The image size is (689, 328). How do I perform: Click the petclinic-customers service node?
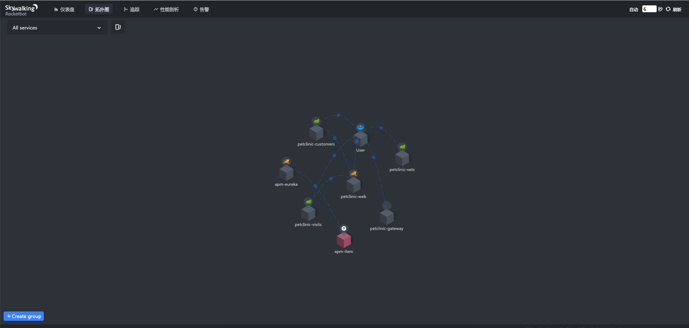[316, 133]
